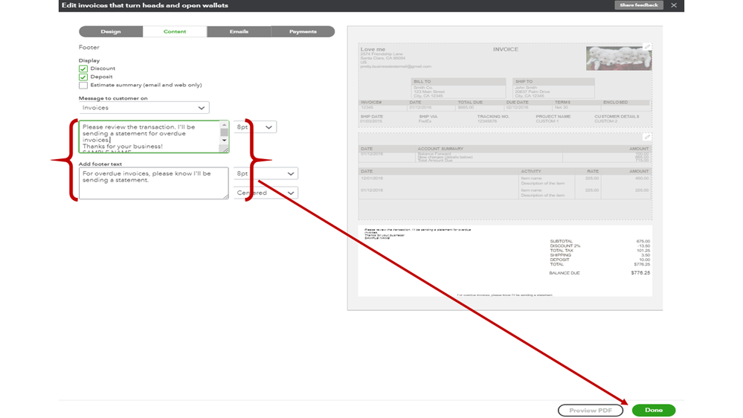Screen dimensions: 743x418
Task: Click the TRACKING NO. label in preview
Action: 493,117
